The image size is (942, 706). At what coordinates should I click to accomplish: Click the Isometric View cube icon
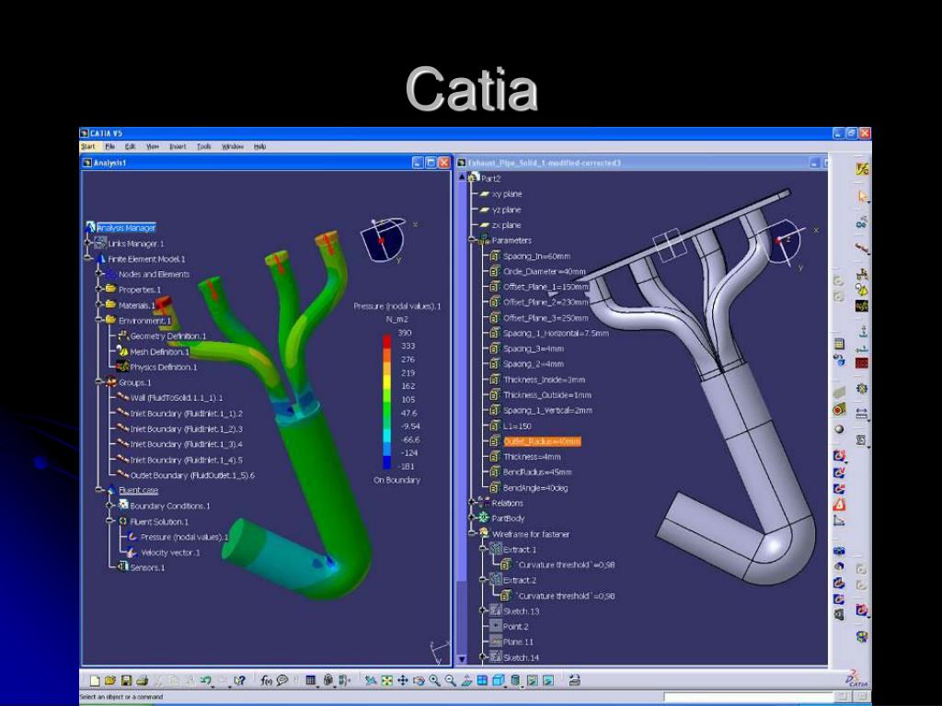point(498,680)
